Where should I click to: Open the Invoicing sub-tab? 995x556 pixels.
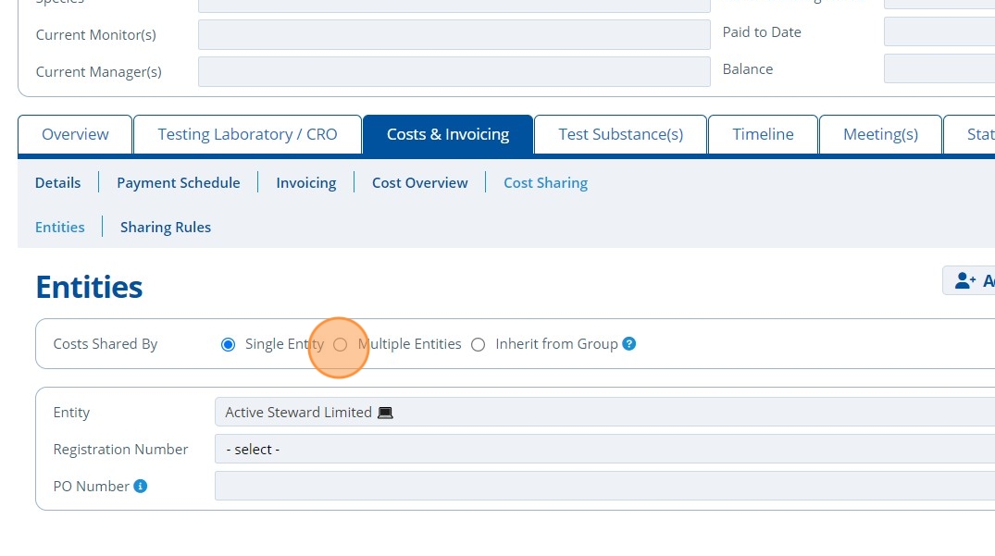(305, 182)
